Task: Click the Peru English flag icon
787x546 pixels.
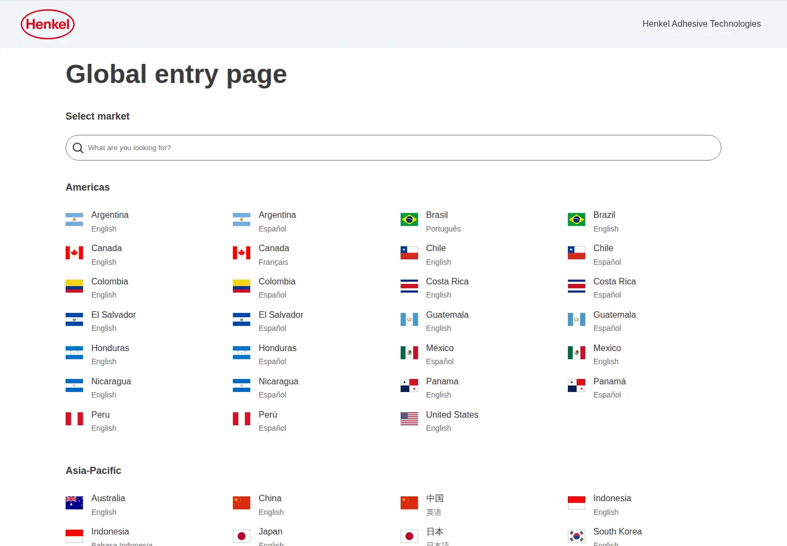Action: (74, 419)
